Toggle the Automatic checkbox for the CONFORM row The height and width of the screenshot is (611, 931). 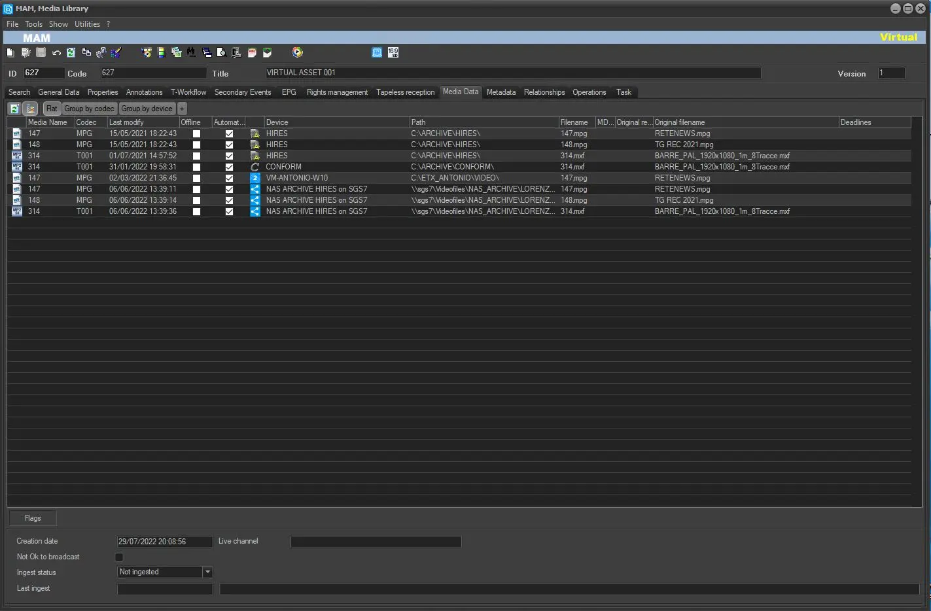(x=229, y=167)
